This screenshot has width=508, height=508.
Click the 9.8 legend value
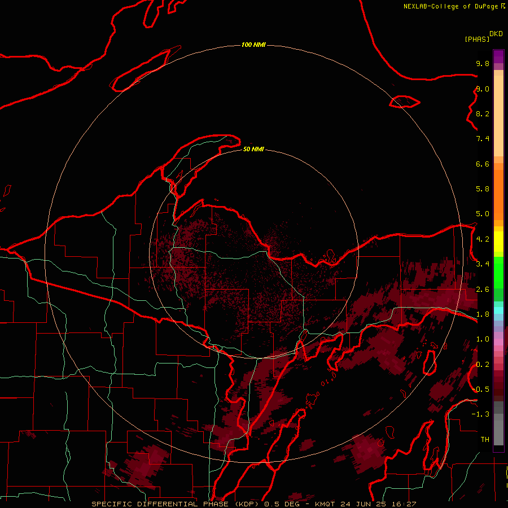(483, 63)
